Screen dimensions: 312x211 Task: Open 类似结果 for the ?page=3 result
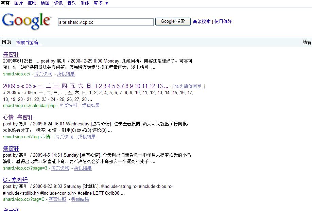83,168
